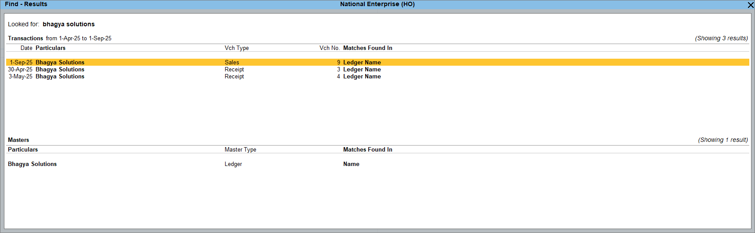Select the Receipt voucher dated 3-May-25
The height and width of the screenshot is (233, 755).
pos(60,77)
